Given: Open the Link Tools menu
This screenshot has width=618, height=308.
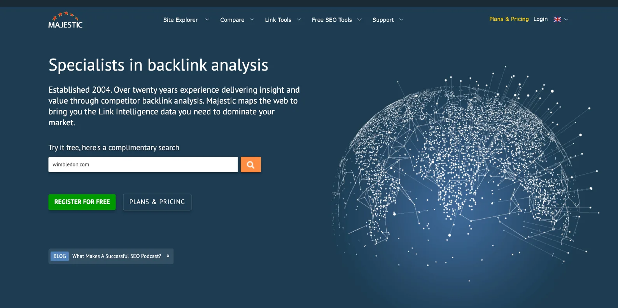Looking at the screenshot, I should pyautogui.click(x=278, y=20).
